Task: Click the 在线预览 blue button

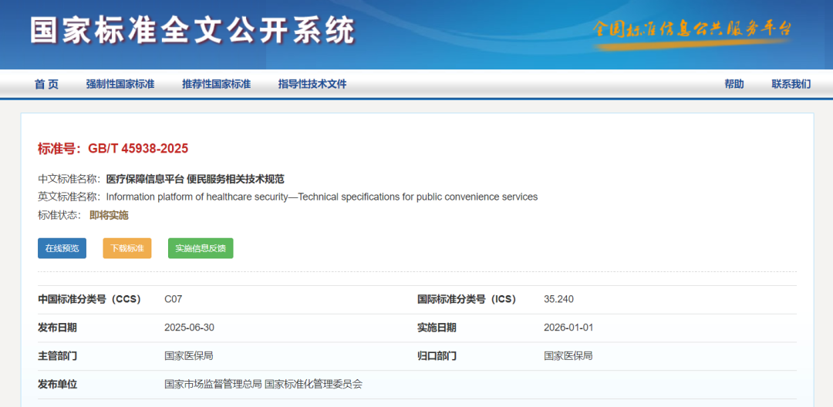Action: click(x=62, y=248)
